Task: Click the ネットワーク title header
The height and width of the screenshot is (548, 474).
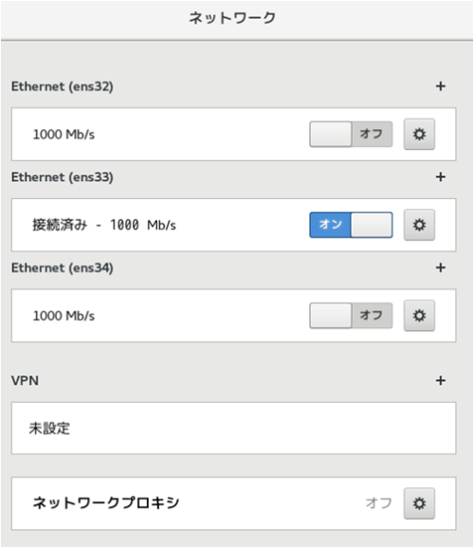Action: coord(232,18)
